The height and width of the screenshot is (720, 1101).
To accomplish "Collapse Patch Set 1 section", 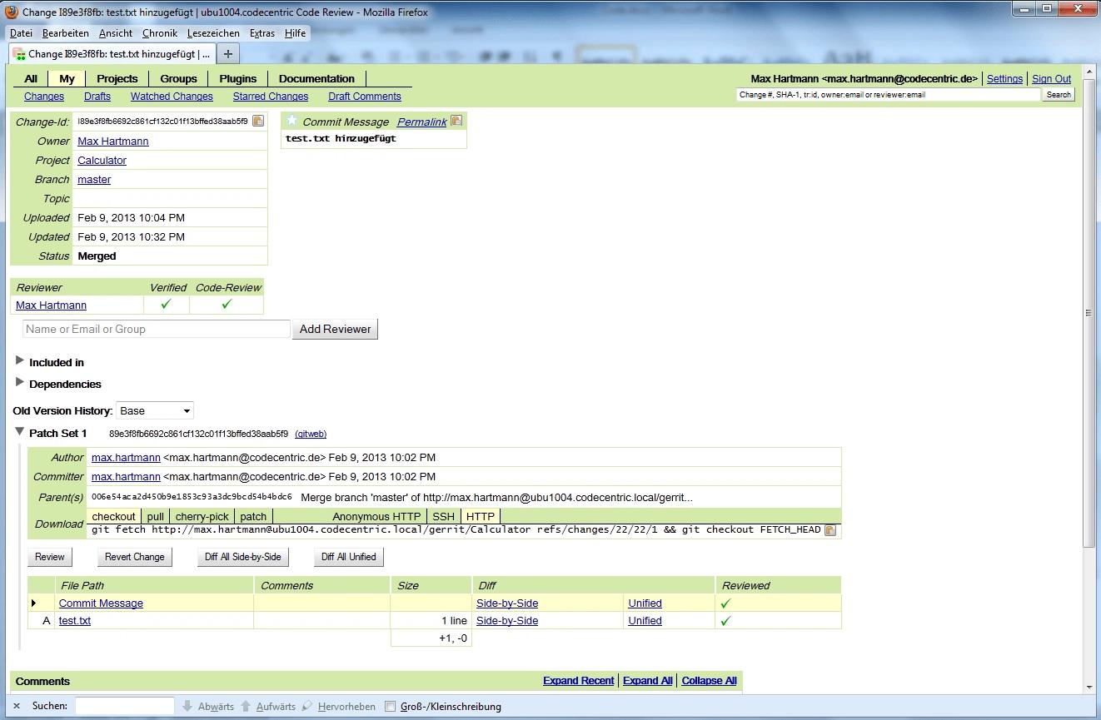I will 20,433.
